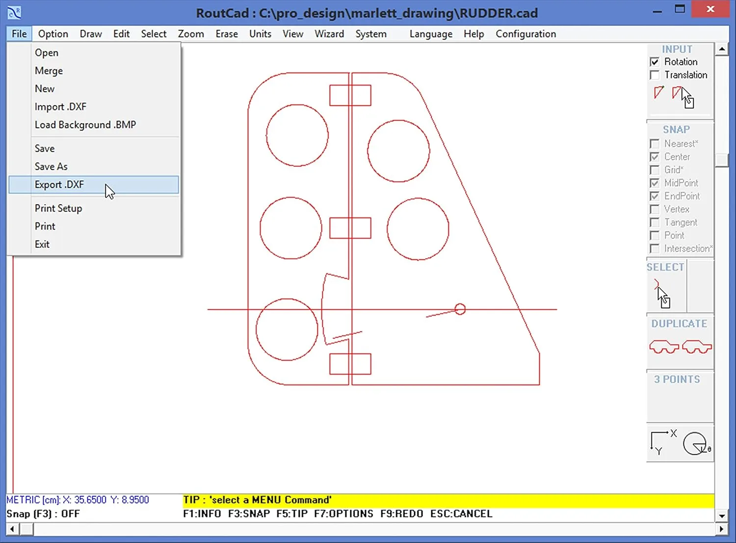This screenshot has width=736, height=543.
Task: Enable the Vertex snap option
Action: tap(655, 209)
